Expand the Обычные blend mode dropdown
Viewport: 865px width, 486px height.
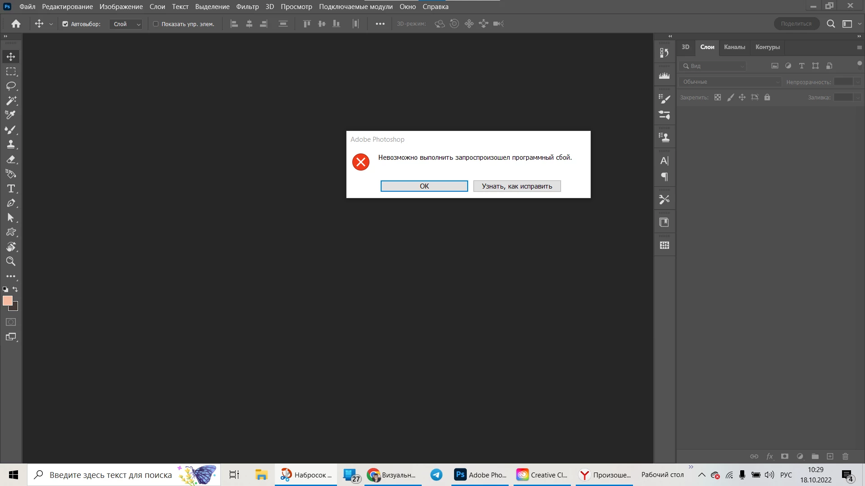click(x=730, y=82)
